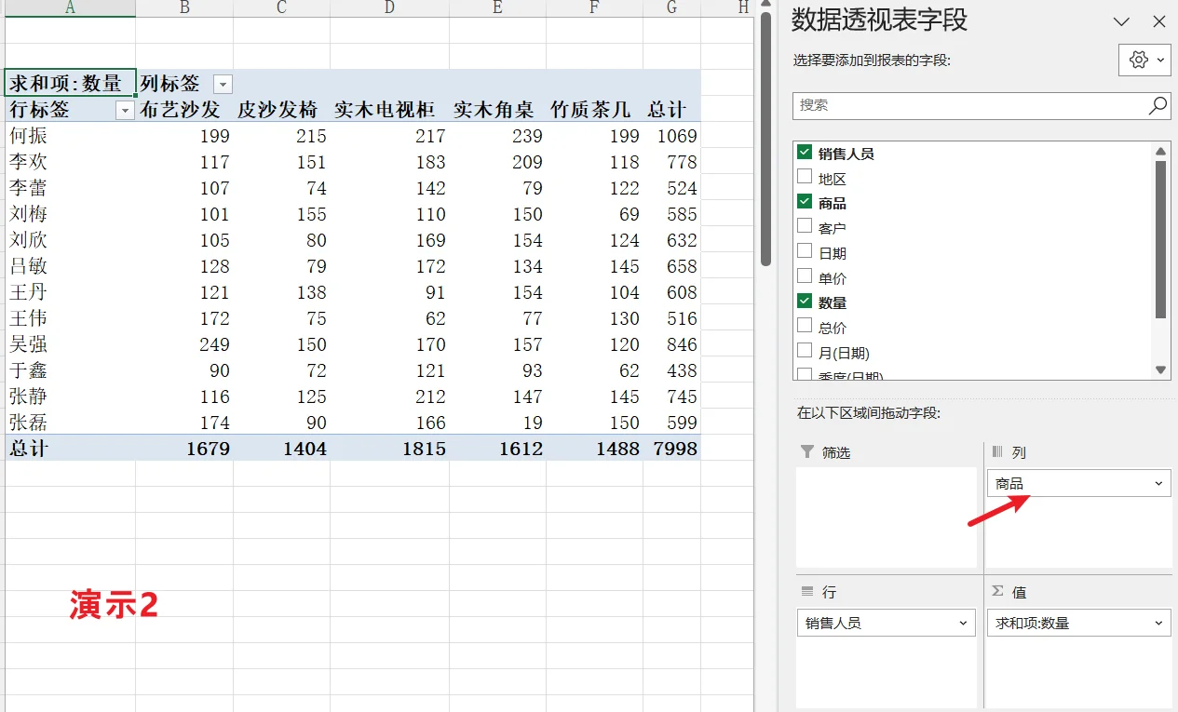Click the 筛选 area filter icon

point(806,452)
